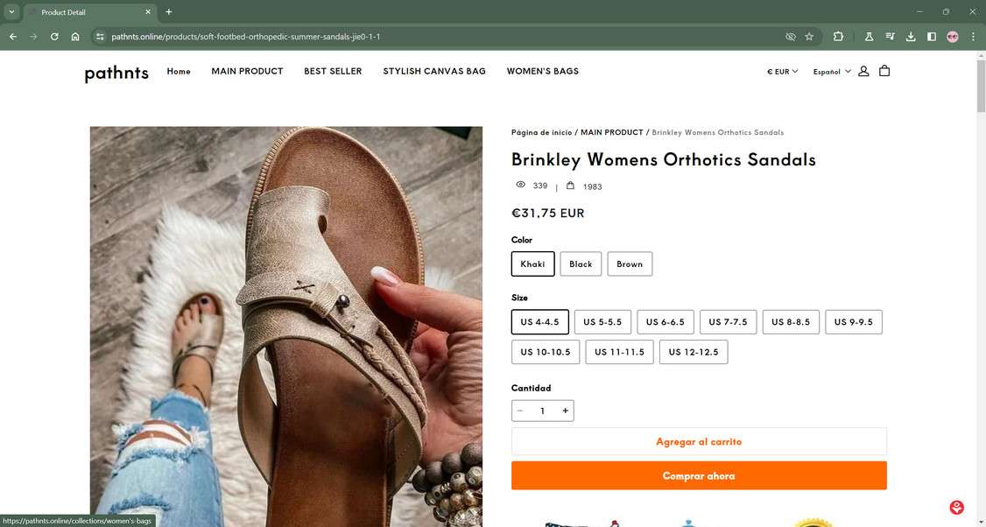The height and width of the screenshot is (527, 986).
Task: Open the browser downloads icon
Action: click(911, 37)
